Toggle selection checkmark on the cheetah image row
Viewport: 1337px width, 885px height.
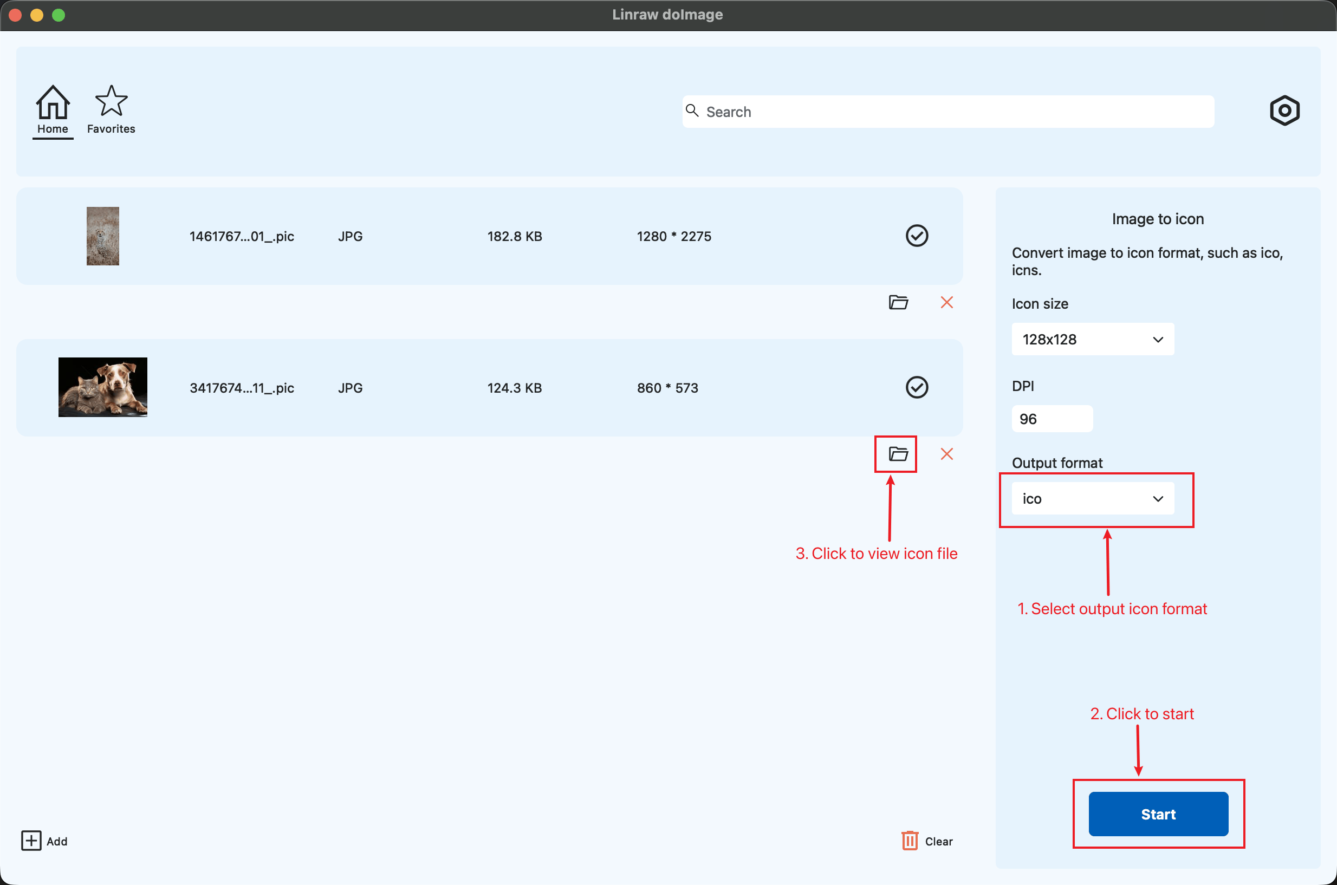(917, 236)
